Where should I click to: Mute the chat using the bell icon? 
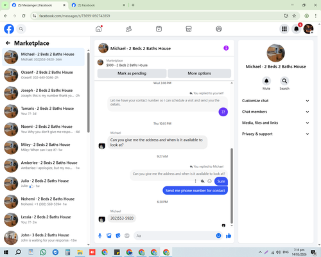point(266,81)
